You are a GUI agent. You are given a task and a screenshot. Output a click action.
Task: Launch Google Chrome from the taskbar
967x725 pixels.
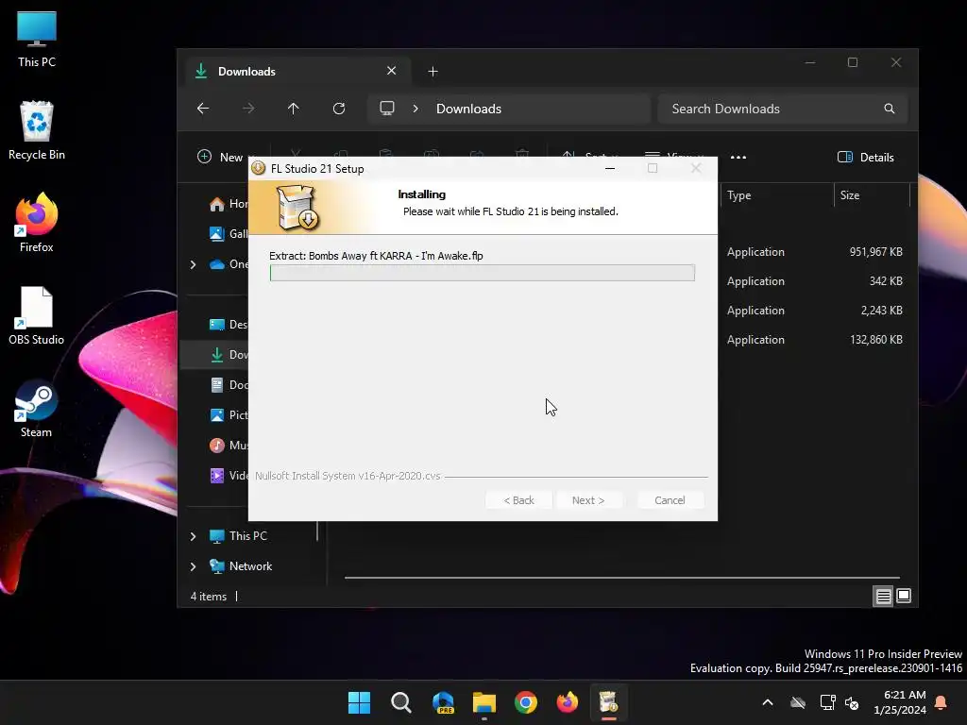pos(526,702)
